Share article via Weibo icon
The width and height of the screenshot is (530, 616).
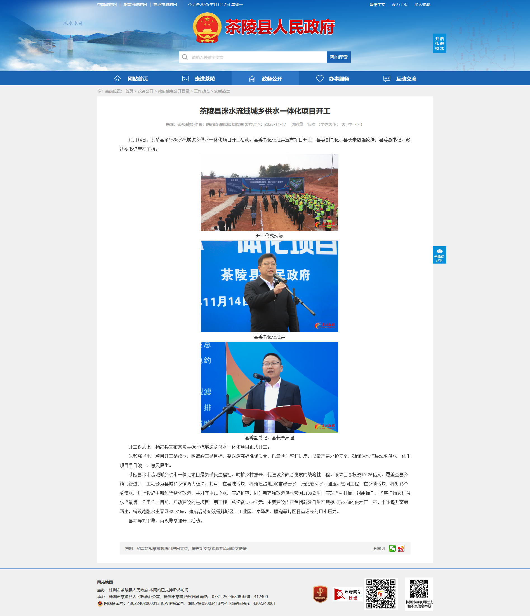point(401,549)
